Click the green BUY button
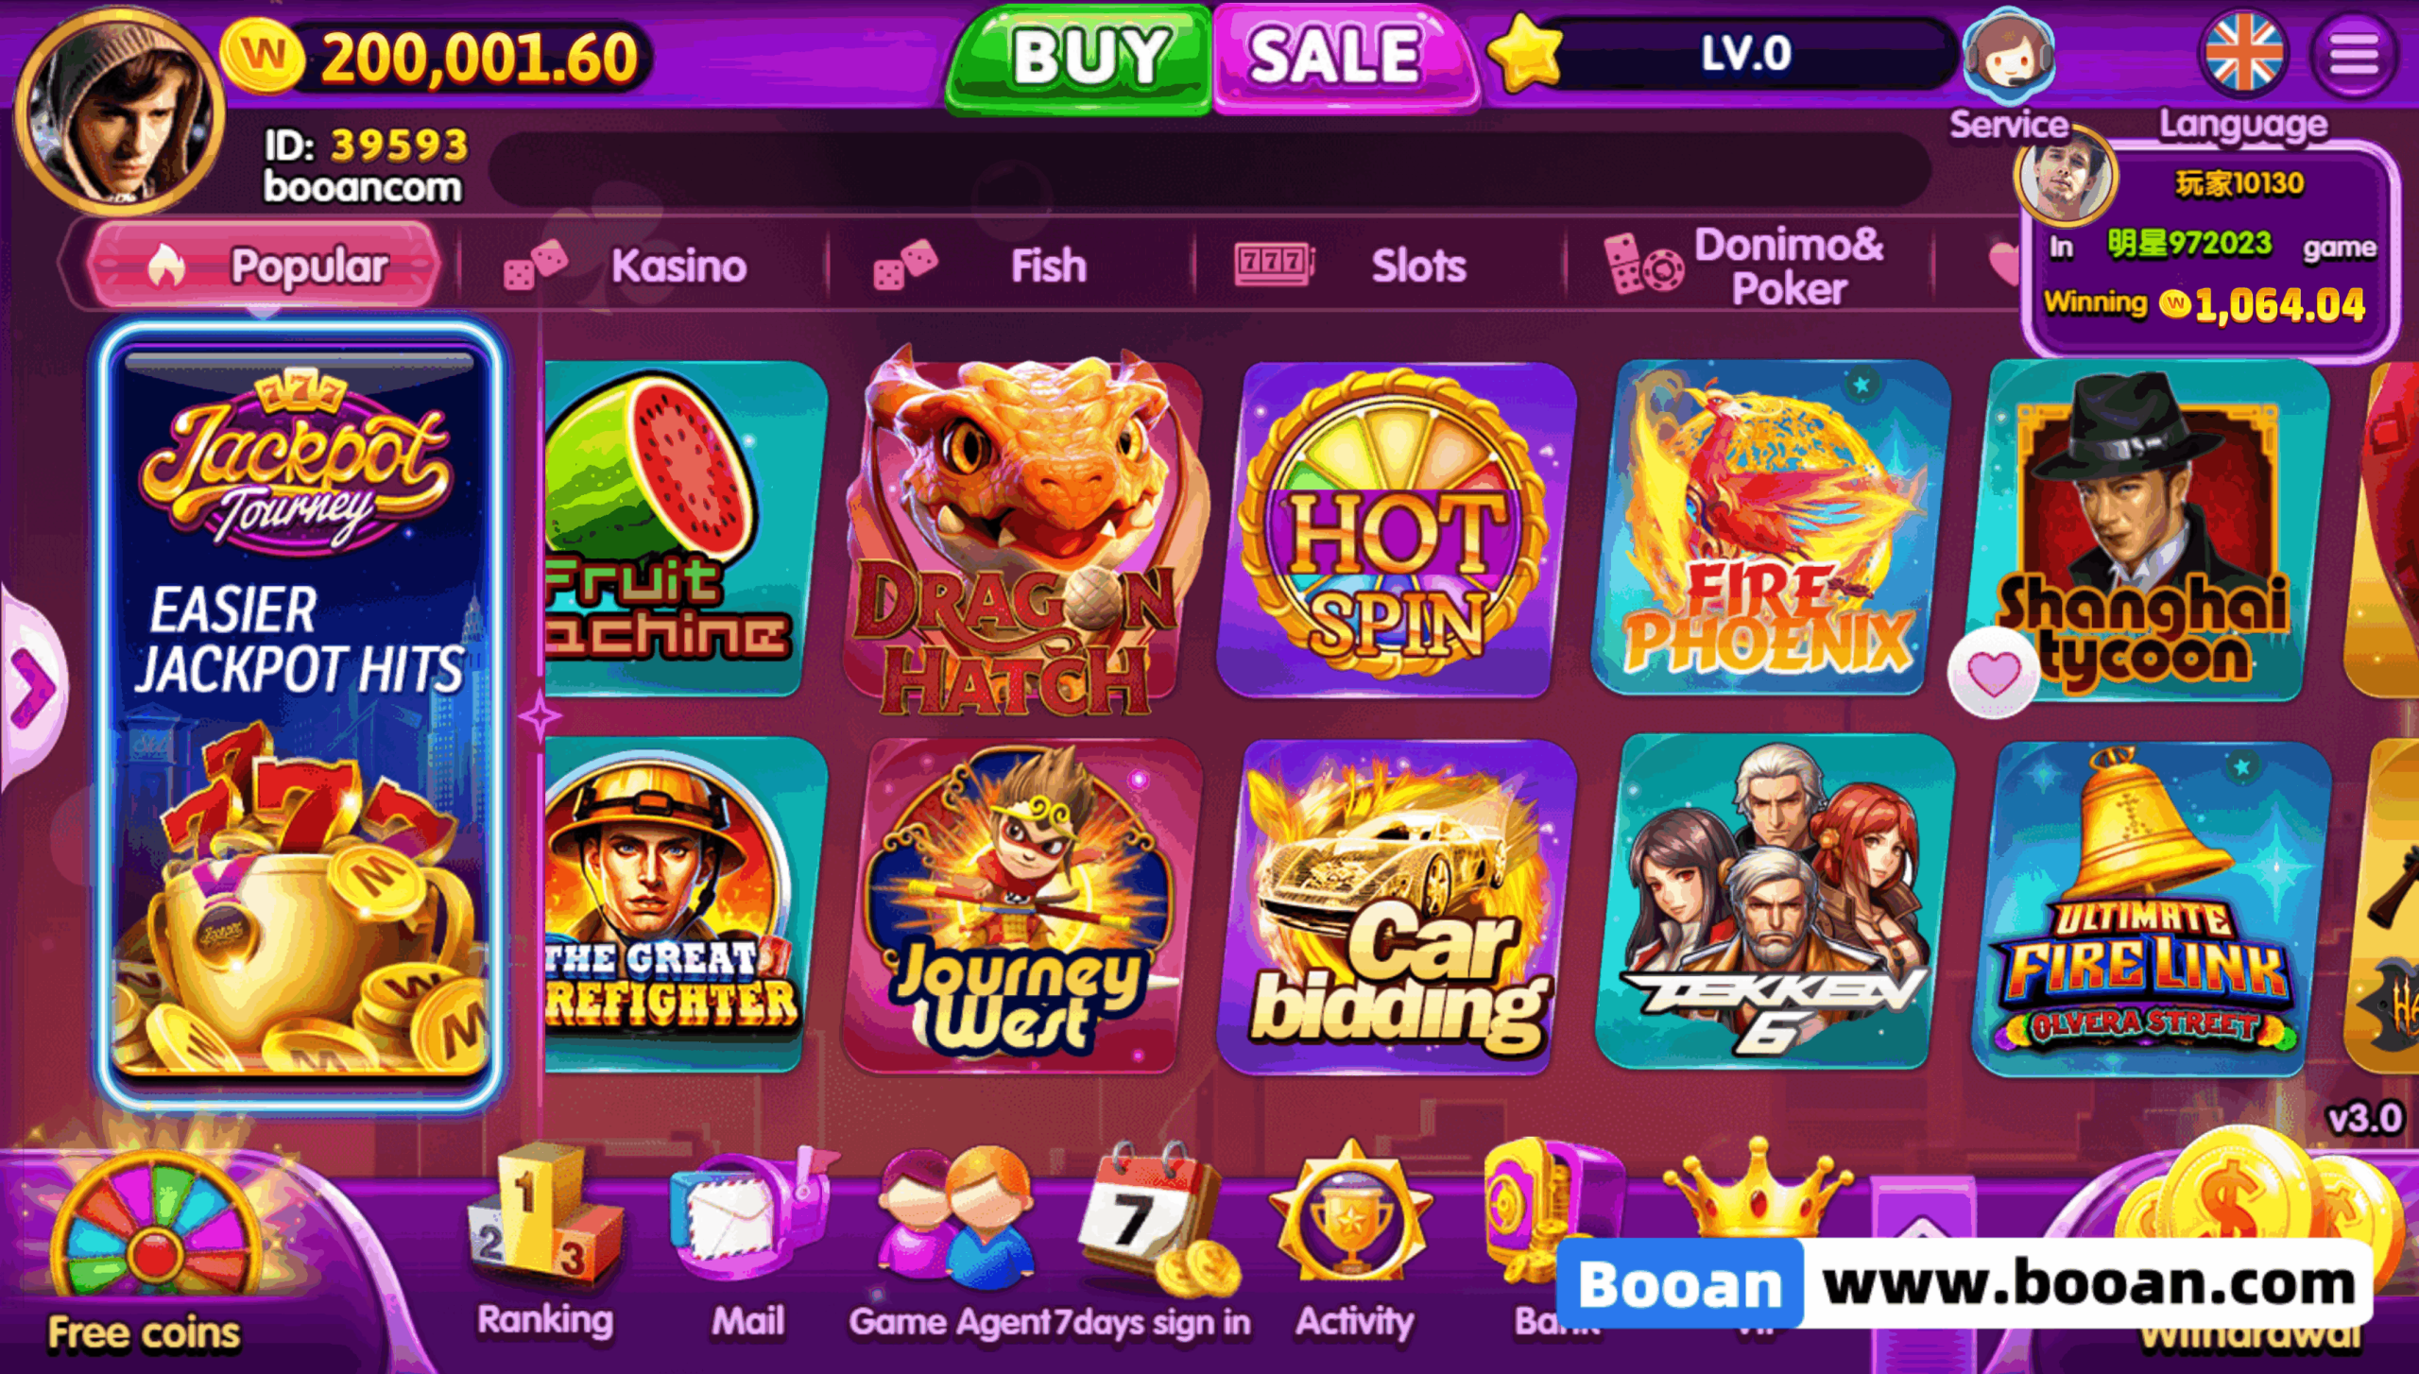2419x1374 pixels. point(1079,59)
